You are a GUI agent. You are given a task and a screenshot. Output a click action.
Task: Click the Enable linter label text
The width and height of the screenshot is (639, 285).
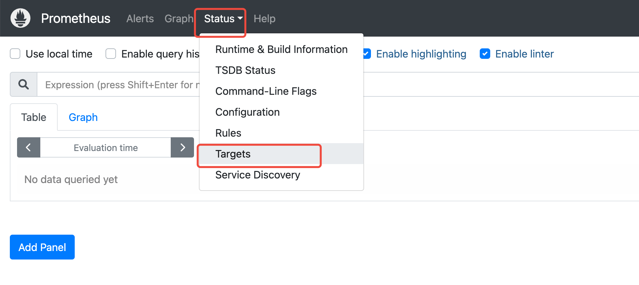point(524,54)
